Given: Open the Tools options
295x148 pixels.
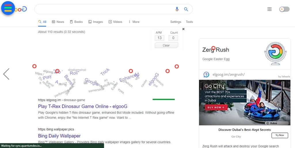Looking at the screenshot, I should (189, 22).
